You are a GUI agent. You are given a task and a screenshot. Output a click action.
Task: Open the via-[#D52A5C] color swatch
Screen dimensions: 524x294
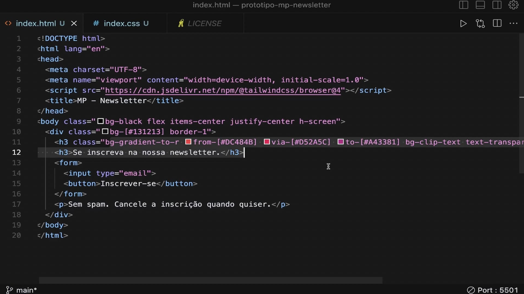point(267,142)
